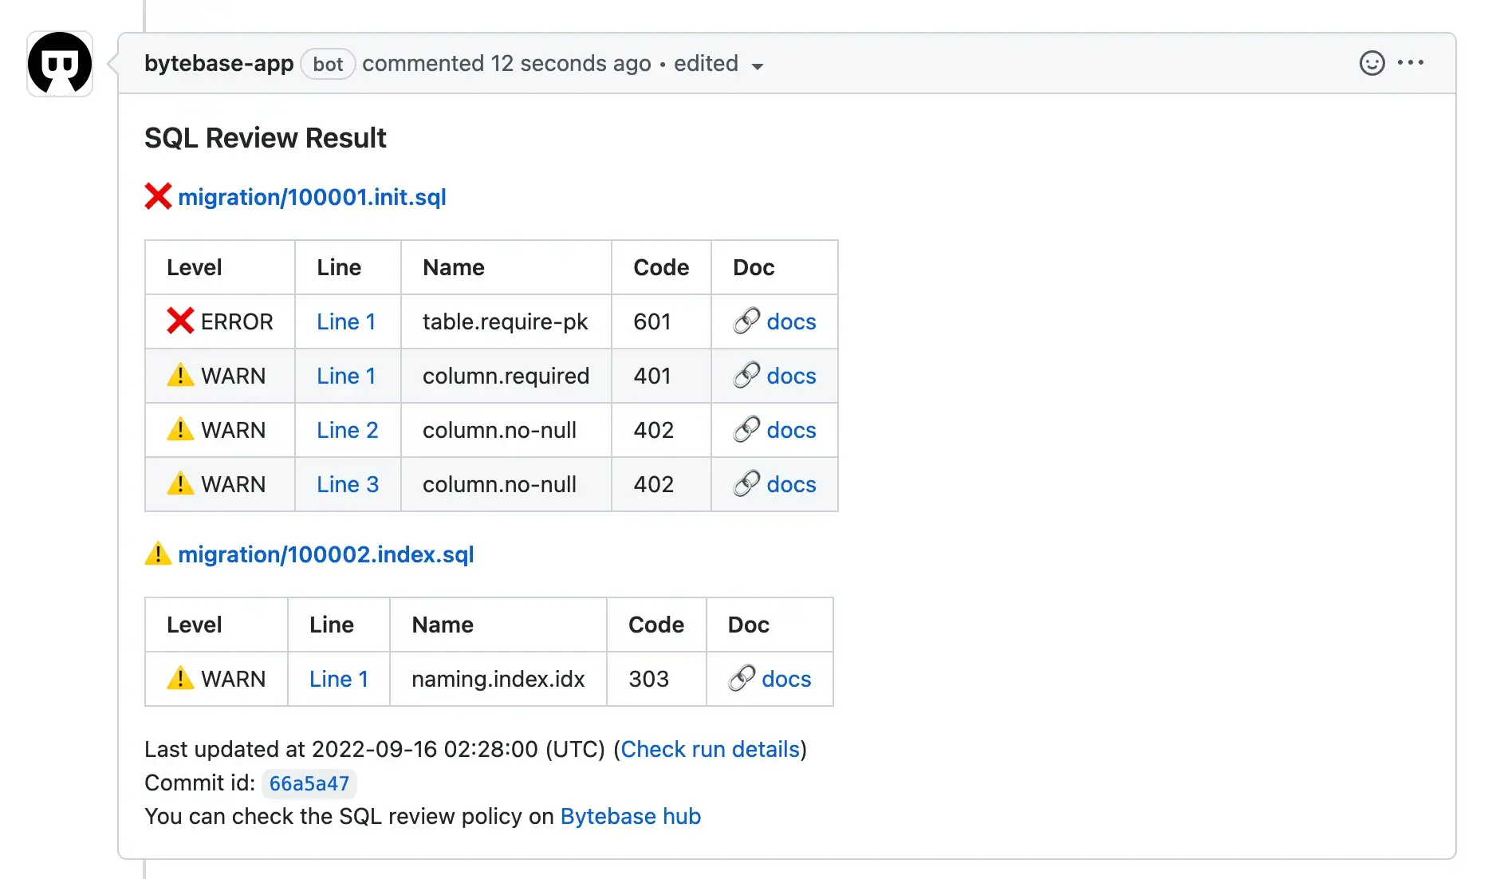The image size is (1488, 879).
Task: Click the commit id 66a5a47 badge
Action: [309, 783]
